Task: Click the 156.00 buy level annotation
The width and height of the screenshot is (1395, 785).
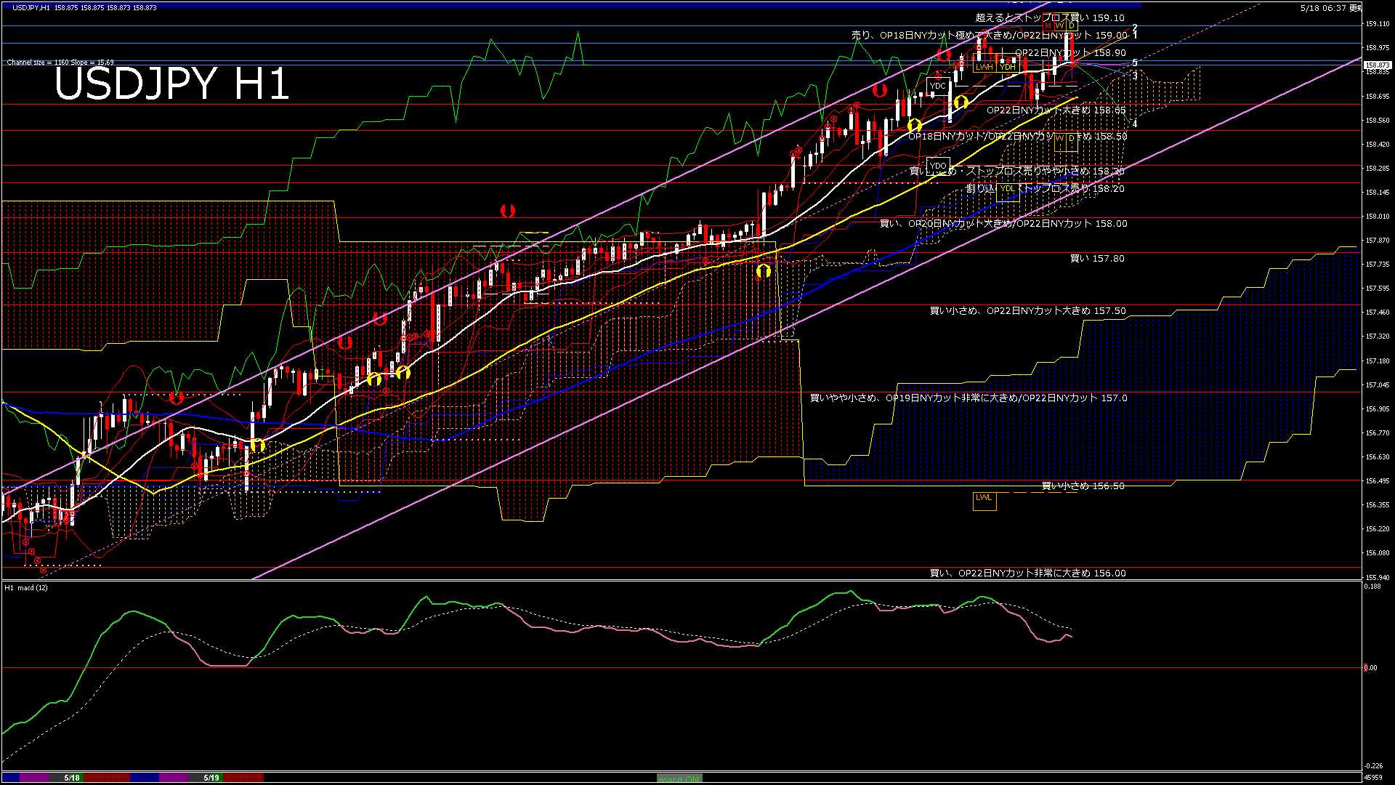Action: click(x=1028, y=573)
